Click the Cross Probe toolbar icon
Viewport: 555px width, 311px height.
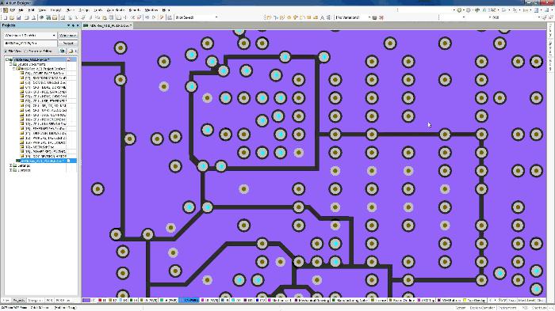[x=162, y=17]
